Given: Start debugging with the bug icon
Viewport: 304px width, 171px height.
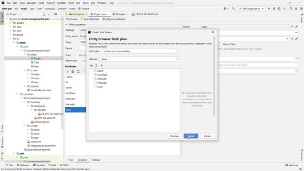Looking at the screenshot, I should click(274, 9).
